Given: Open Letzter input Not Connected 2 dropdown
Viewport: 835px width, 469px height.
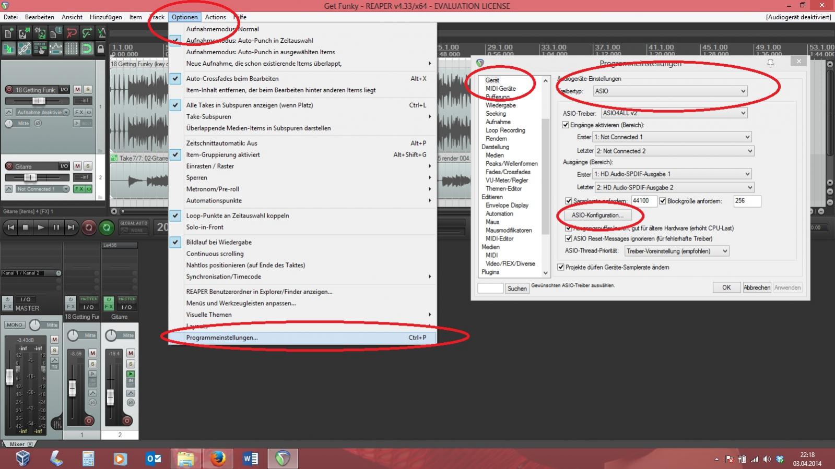Looking at the screenshot, I should 674,151.
